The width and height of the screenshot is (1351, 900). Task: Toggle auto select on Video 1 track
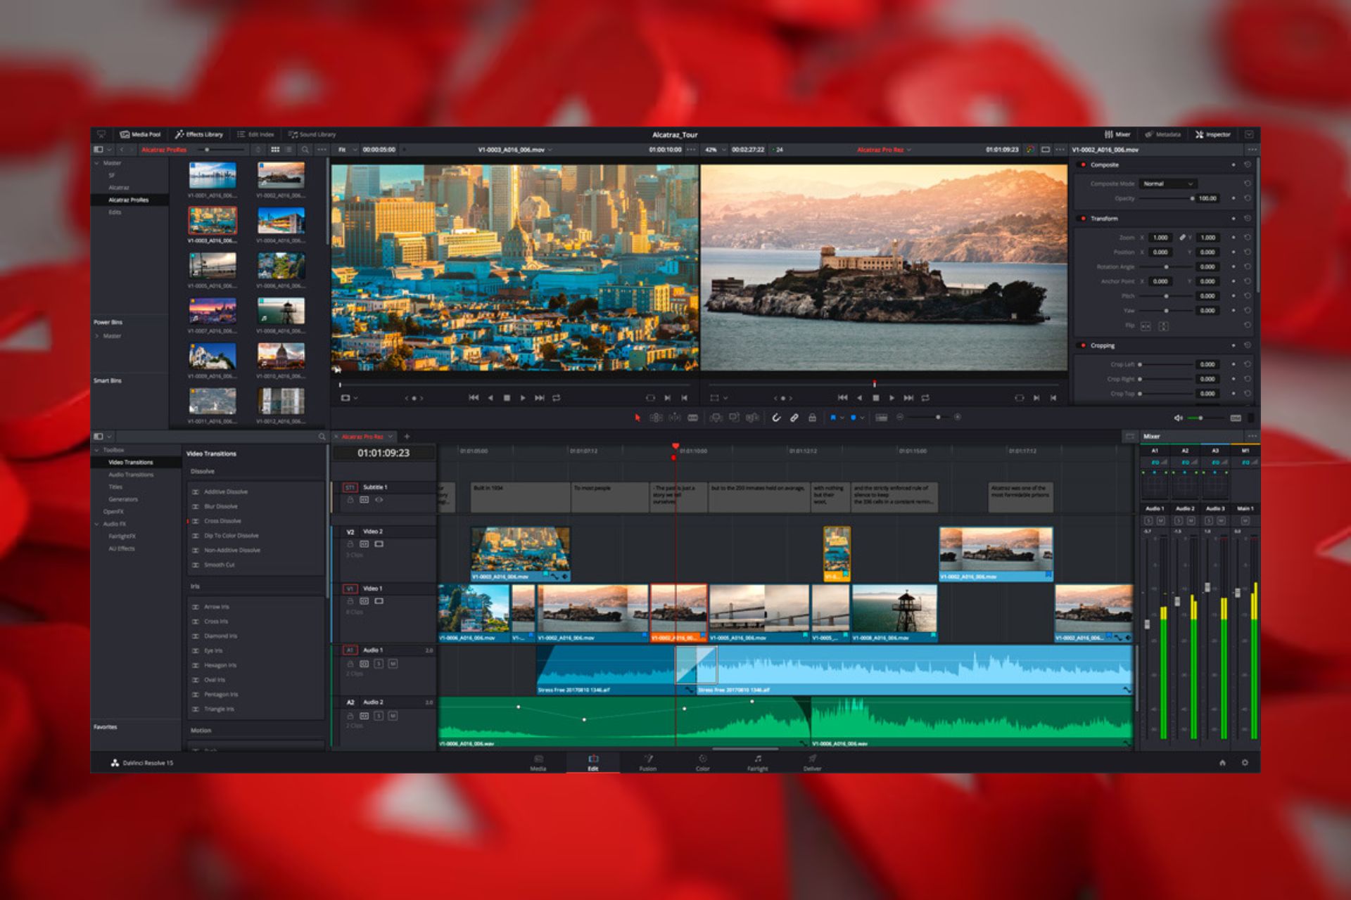point(364,602)
